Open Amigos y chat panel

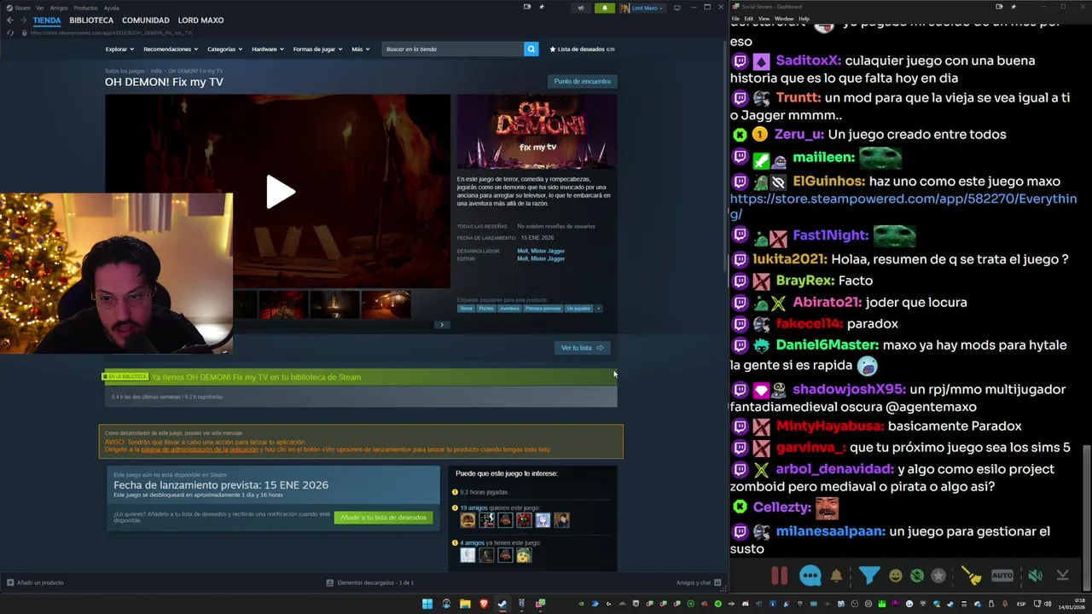click(x=698, y=582)
